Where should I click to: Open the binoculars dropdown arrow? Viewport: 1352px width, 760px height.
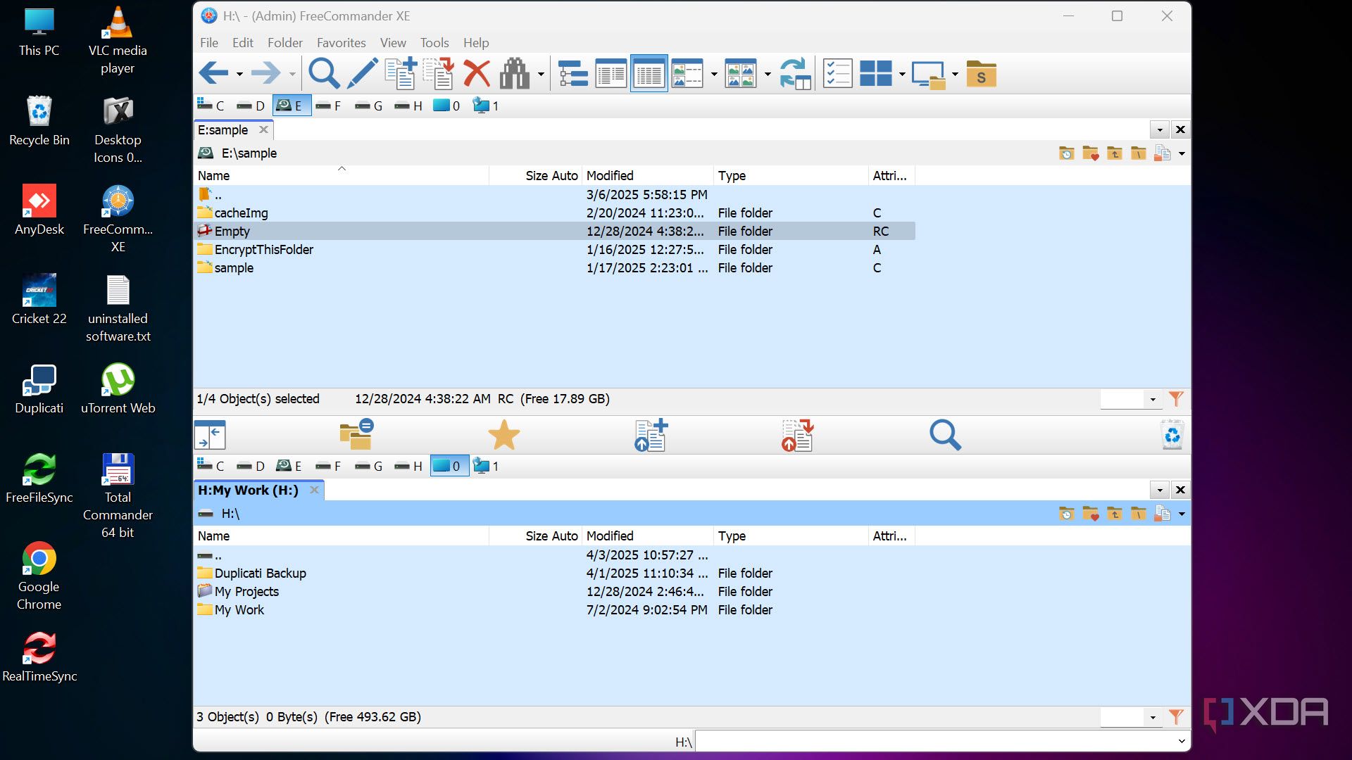[541, 74]
